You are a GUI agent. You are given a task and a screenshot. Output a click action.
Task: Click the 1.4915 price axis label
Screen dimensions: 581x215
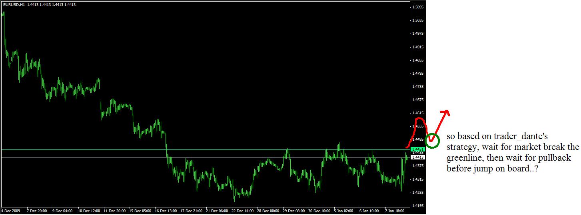[x=418, y=47]
